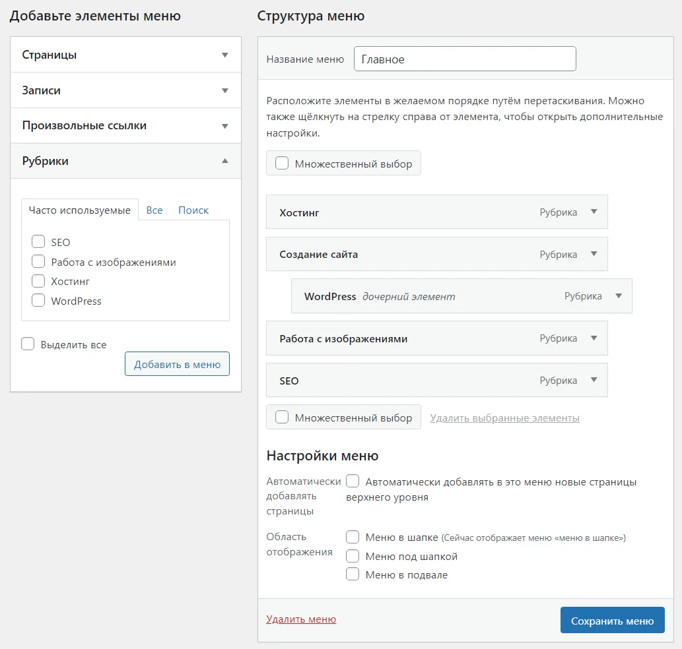Viewport: 682px width, 649px height.
Task: Enable bottom Множественный выбор checkbox near delete link
Action: 282,417
